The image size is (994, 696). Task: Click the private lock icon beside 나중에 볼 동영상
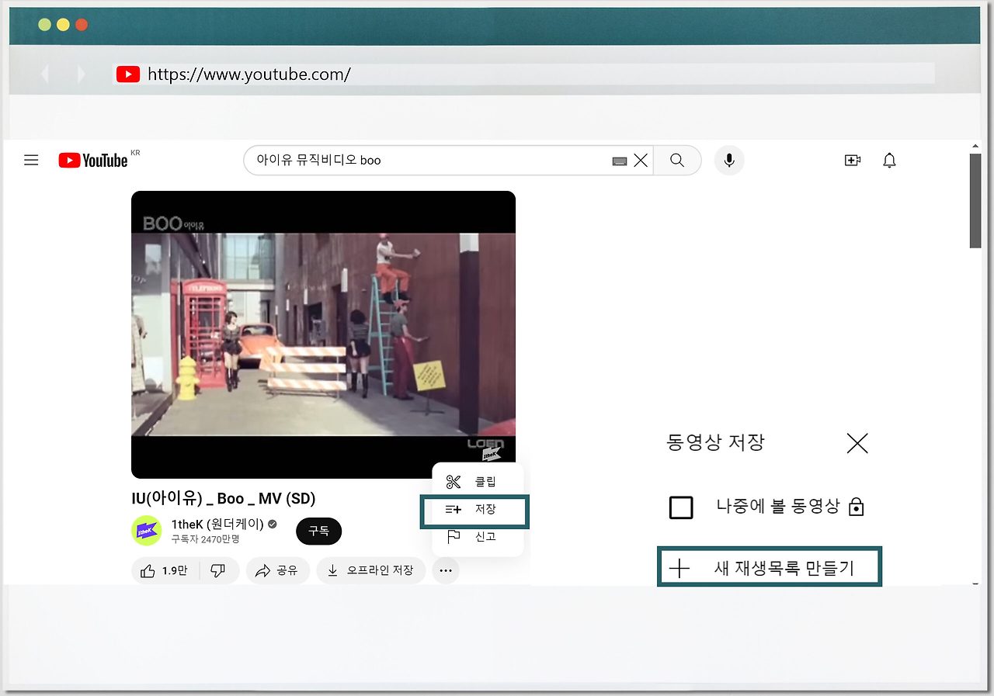point(857,507)
